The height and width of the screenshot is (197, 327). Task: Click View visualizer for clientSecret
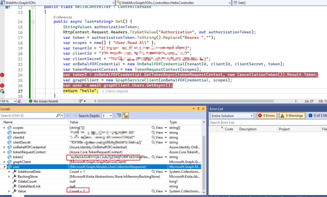tap(157, 142)
